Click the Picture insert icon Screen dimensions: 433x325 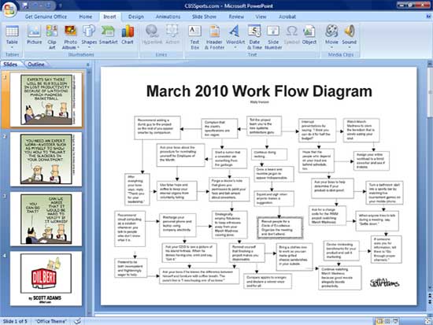coord(34,35)
